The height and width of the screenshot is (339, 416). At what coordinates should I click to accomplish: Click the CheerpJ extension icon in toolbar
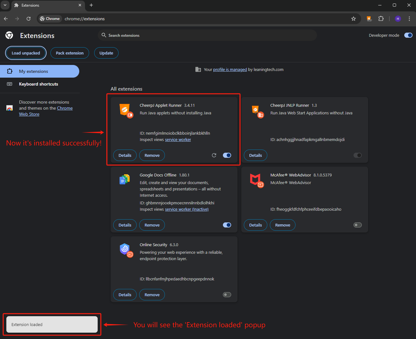pyautogui.click(x=369, y=19)
